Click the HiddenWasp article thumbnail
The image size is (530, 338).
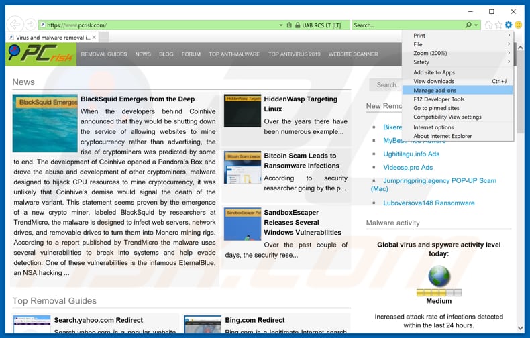pyautogui.click(x=242, y=111)
